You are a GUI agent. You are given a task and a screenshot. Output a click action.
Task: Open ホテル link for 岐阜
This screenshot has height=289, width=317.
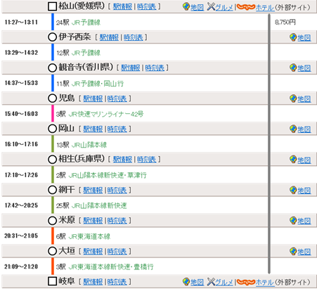(265, 283)
